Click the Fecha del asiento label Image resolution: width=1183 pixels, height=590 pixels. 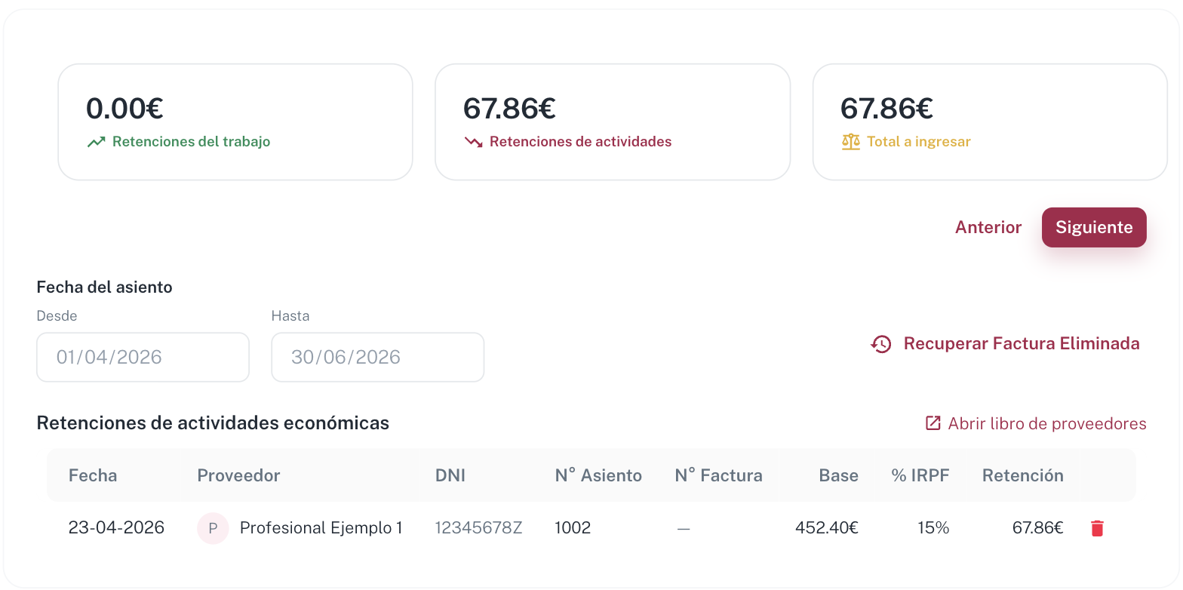[104, 287]
